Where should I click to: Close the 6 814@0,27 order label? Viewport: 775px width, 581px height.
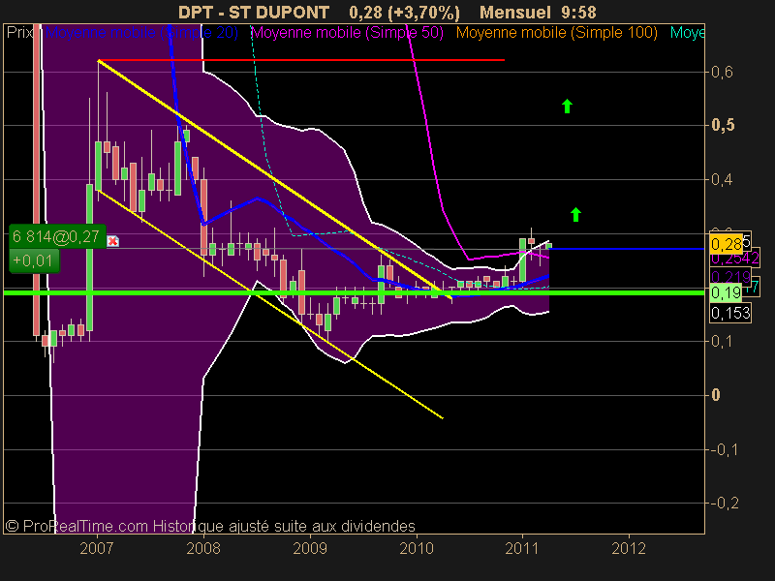point(113,241)
